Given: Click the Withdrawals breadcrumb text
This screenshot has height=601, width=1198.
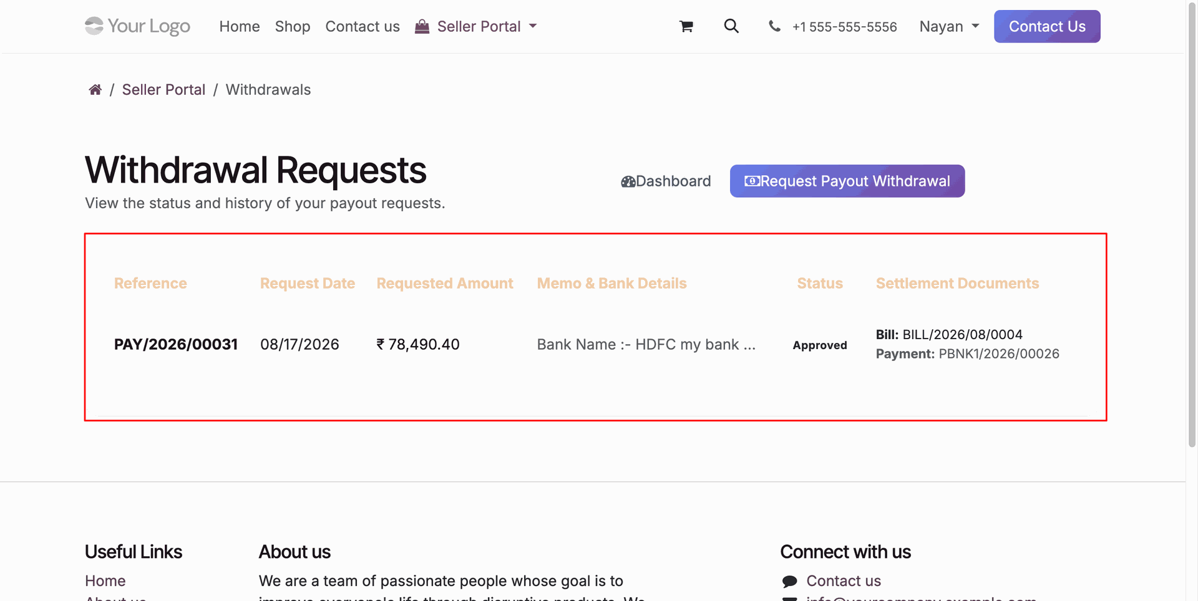Looking at the screenshot, I should pyautogui.click(x=268, y=90).
